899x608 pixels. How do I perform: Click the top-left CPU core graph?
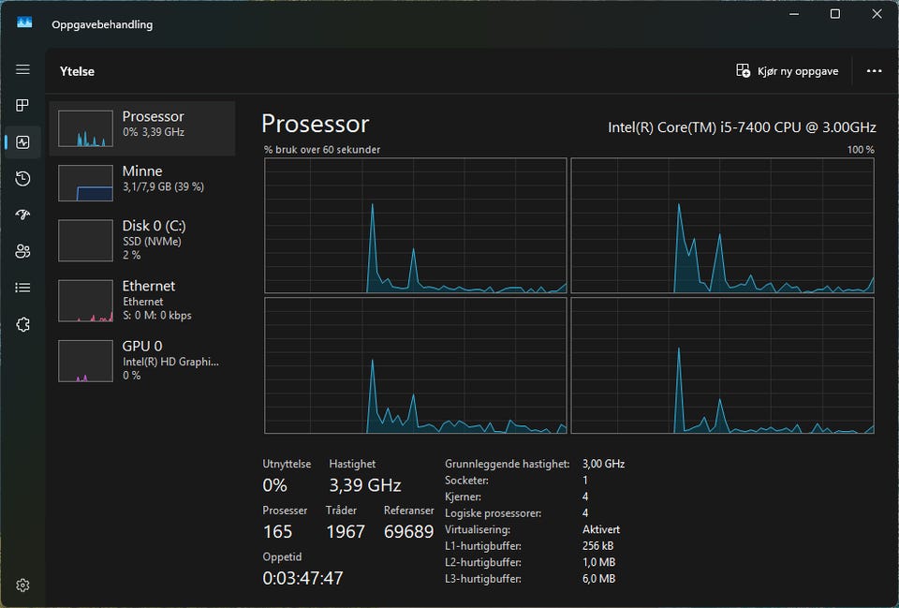(416, 226)
